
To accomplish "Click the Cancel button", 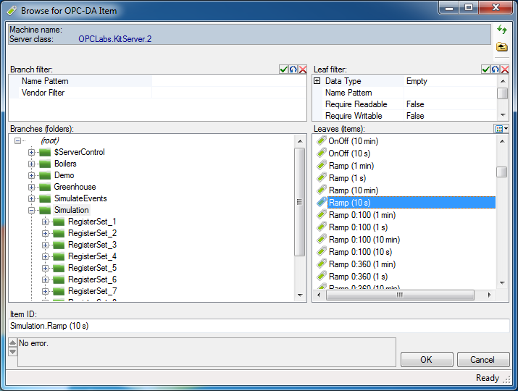I will coord(482,360).
